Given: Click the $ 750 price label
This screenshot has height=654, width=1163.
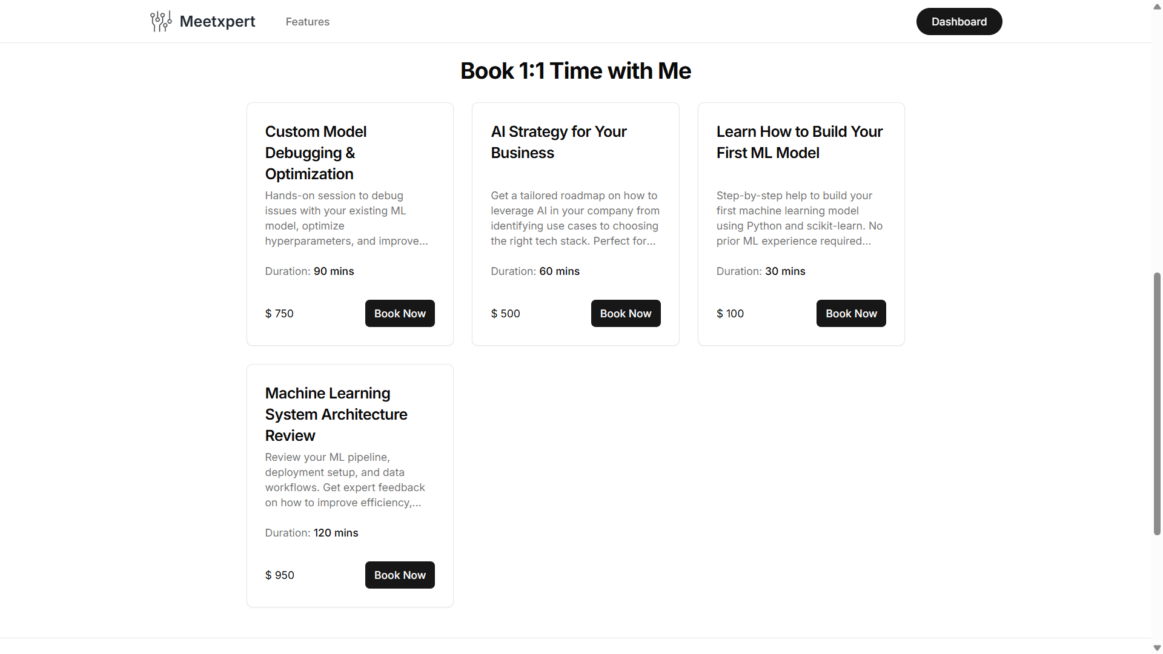Looking at the screenshot, I should pos(279,313).
